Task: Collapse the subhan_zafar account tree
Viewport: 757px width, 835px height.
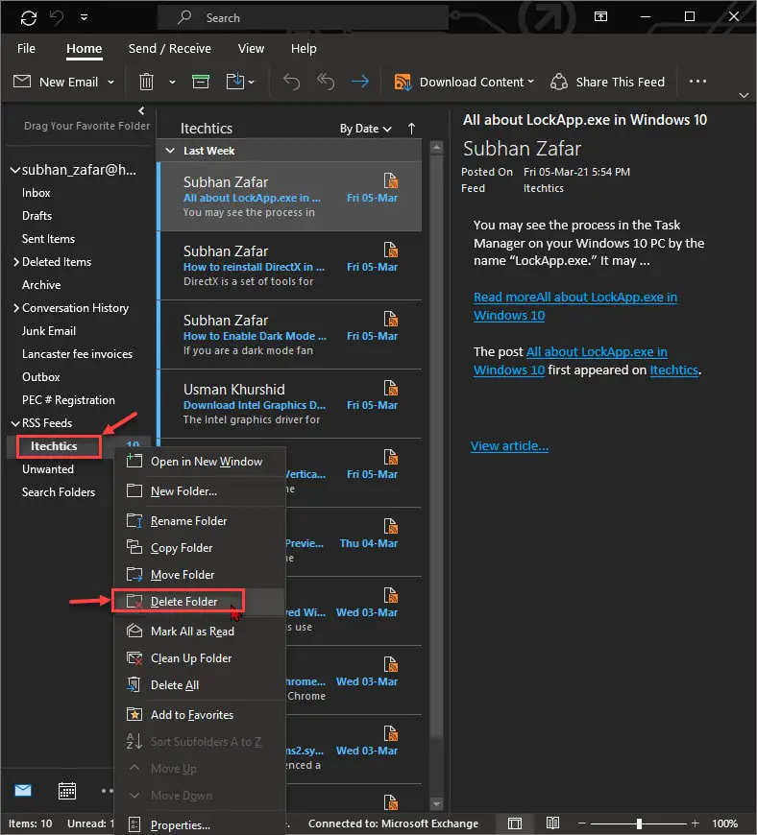Action: (x=15, y=171)
